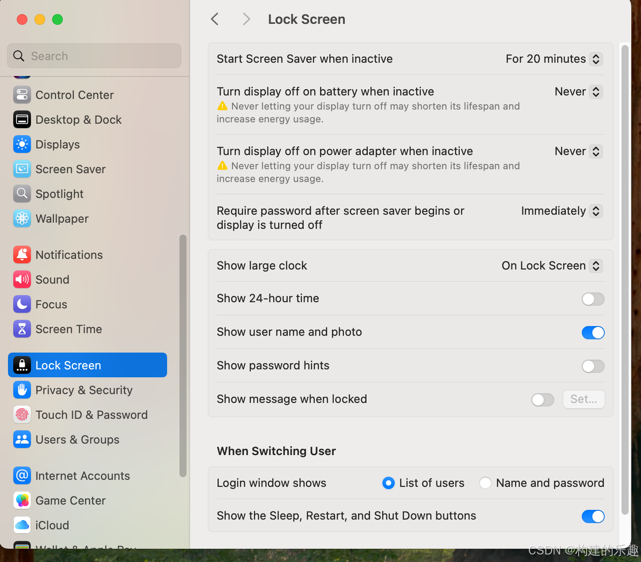Select Wallpaper in the sidebar
Image resolution: width=641 pixels, height=562 pixels.
click(x=88, y=218)
